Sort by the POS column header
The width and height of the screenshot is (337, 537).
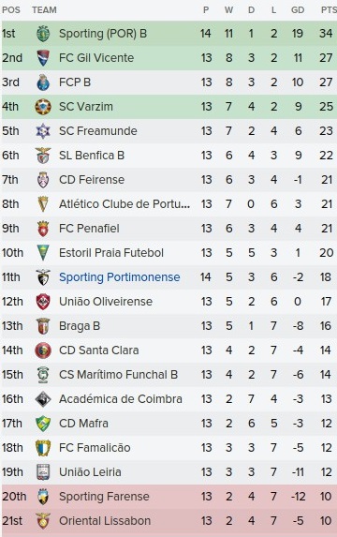click(11, 10)
